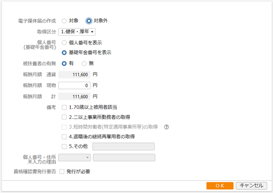Check 5.その他 checkbox

click(64, 147)
